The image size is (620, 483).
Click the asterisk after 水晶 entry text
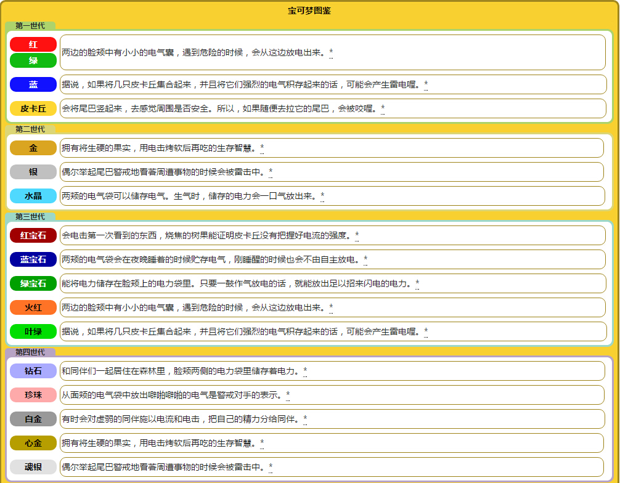[322, 196]
